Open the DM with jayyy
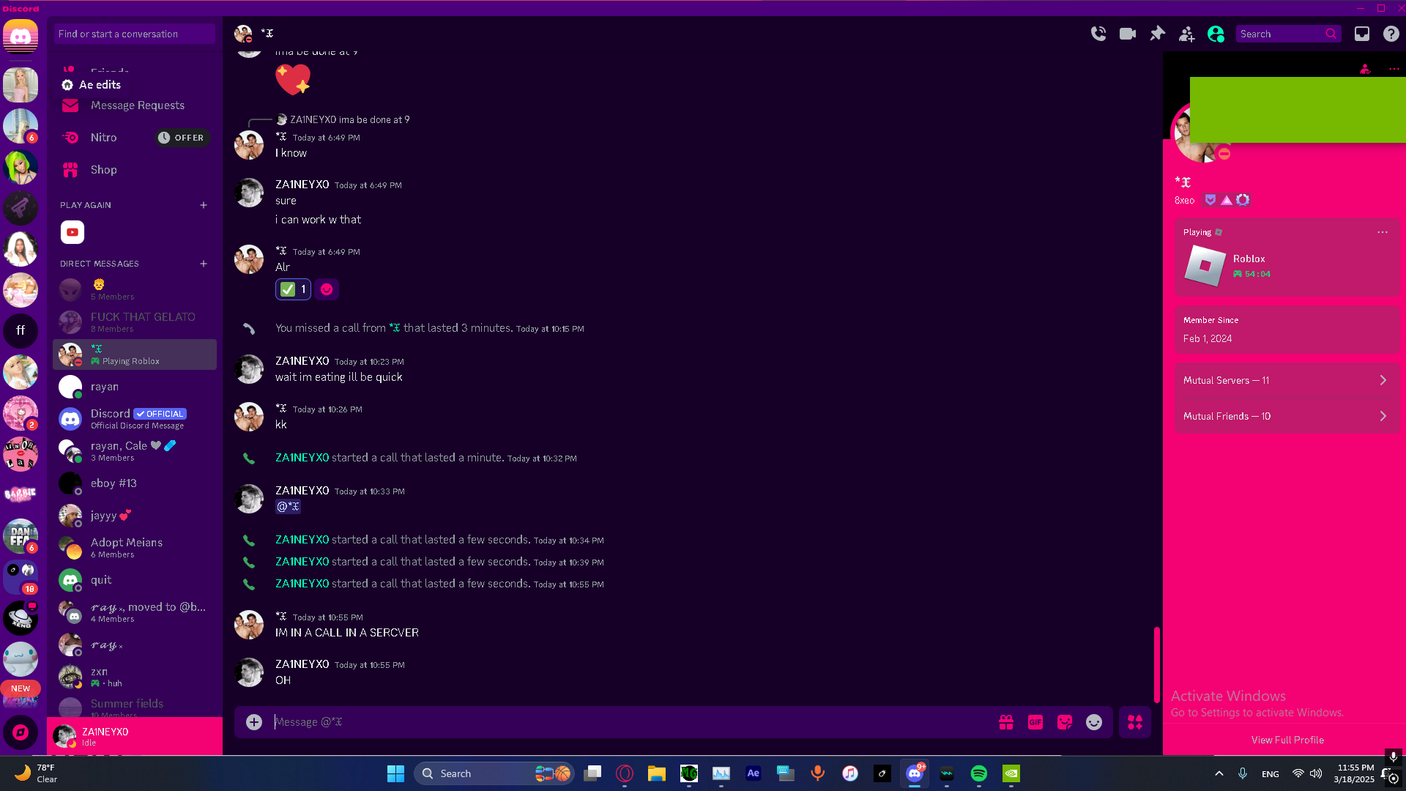The height and width of the screenshot is (791, 1406). tap(135, 516)
